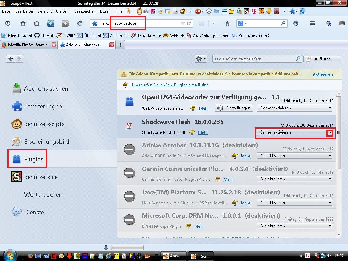Open Shockwave Flash 'Immer aktivieren' dropdown
The width and height of the screenshot is (348, 261).
(x=294, y=132)
